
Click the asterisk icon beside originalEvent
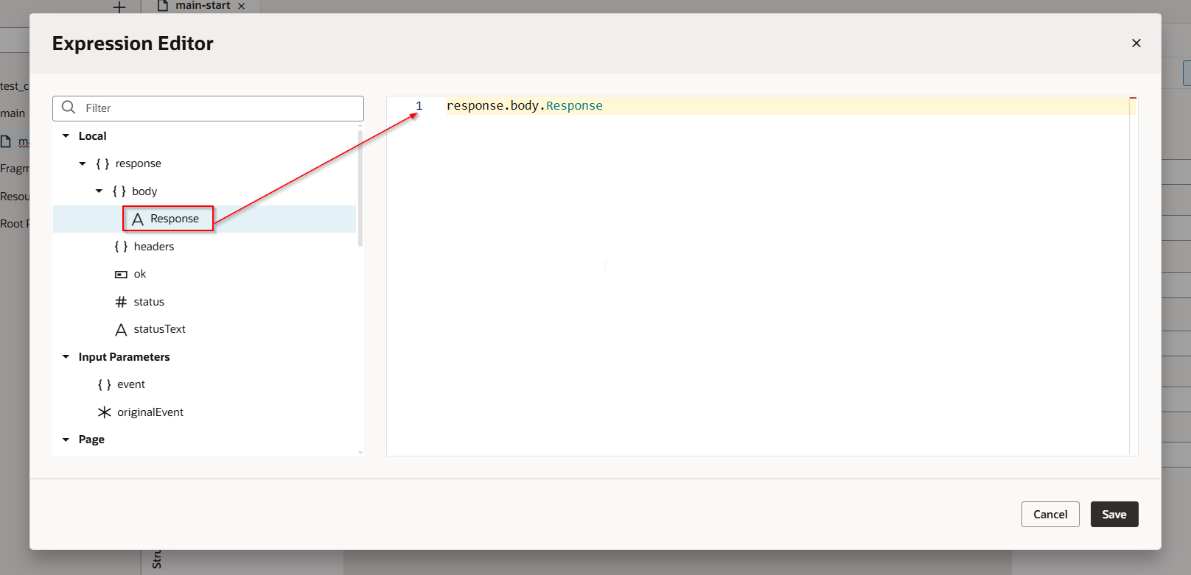[x=105, y=412]
